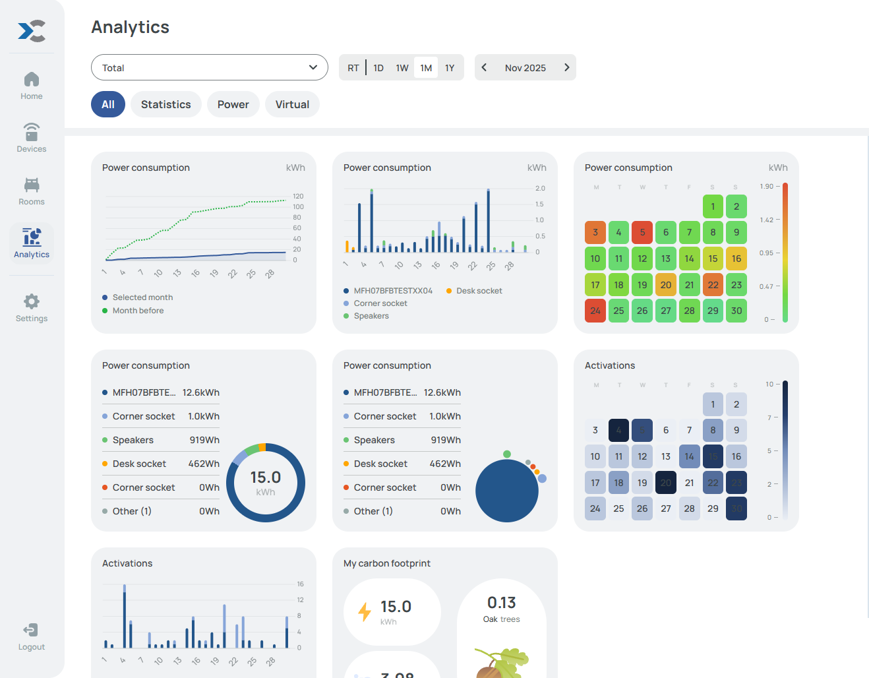Switch to the Virtual tab
Image resolution: width=869 pixels, height=678 pixels.
[x=292, y=104]
